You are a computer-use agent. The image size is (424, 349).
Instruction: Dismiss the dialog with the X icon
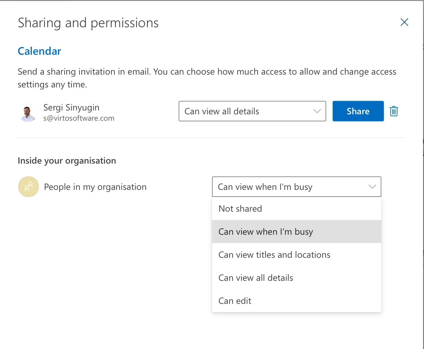coord(404,22)
